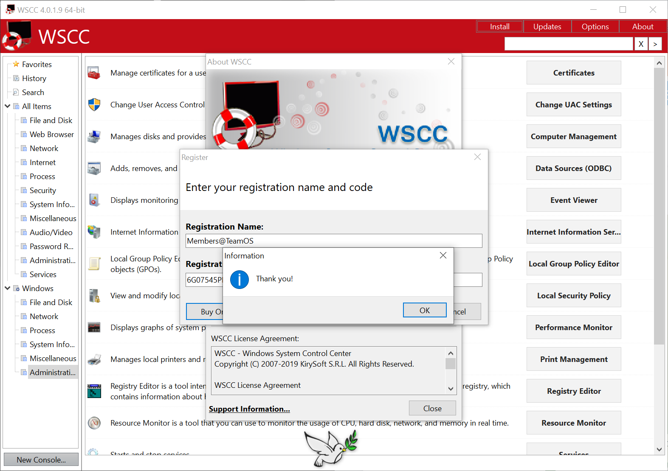The image size is (668, 471).
Task: Select the Windows tree item
Action: tap(38, 289)
